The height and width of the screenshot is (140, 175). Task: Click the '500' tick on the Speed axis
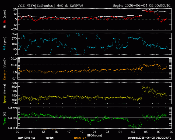(14, 91)
